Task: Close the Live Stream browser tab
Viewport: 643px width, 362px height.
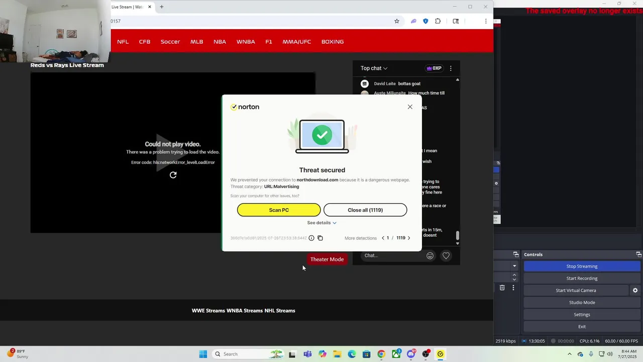Action: [149, 7]
